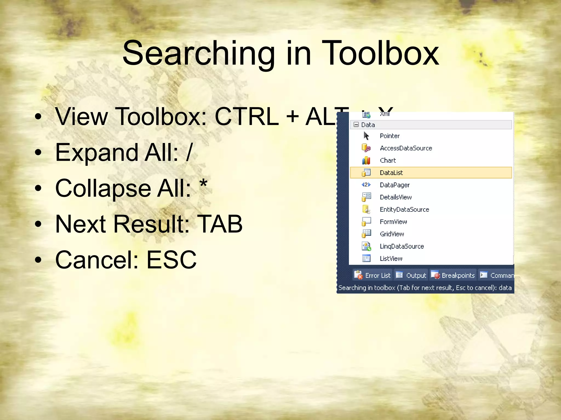Click the LinqDataSource icon

coord(366,246)
